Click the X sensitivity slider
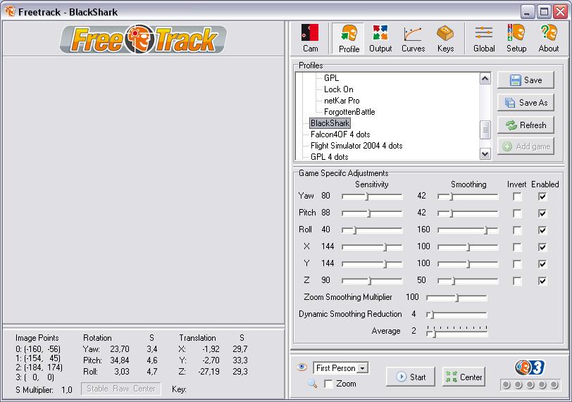Screen dimensions: 572x402 372,247
